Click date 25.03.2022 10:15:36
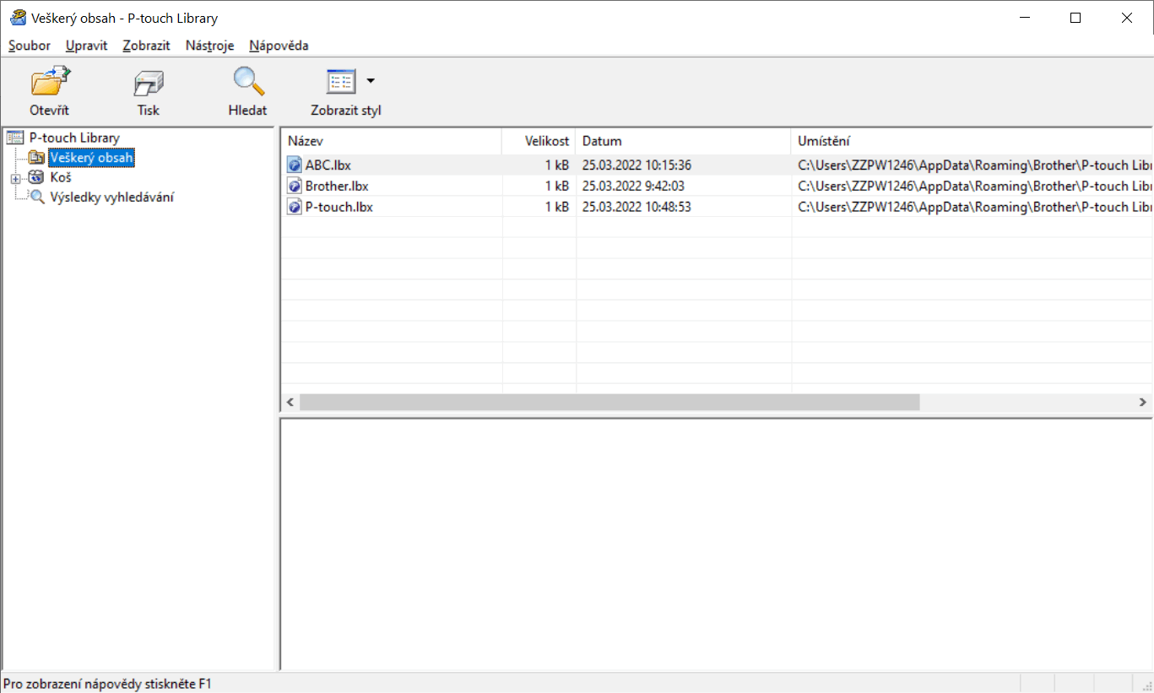 (637, 165)
